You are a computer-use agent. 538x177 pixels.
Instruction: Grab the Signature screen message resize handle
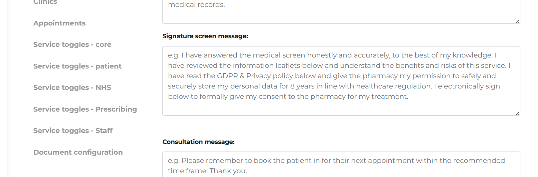tap(518, 113)
